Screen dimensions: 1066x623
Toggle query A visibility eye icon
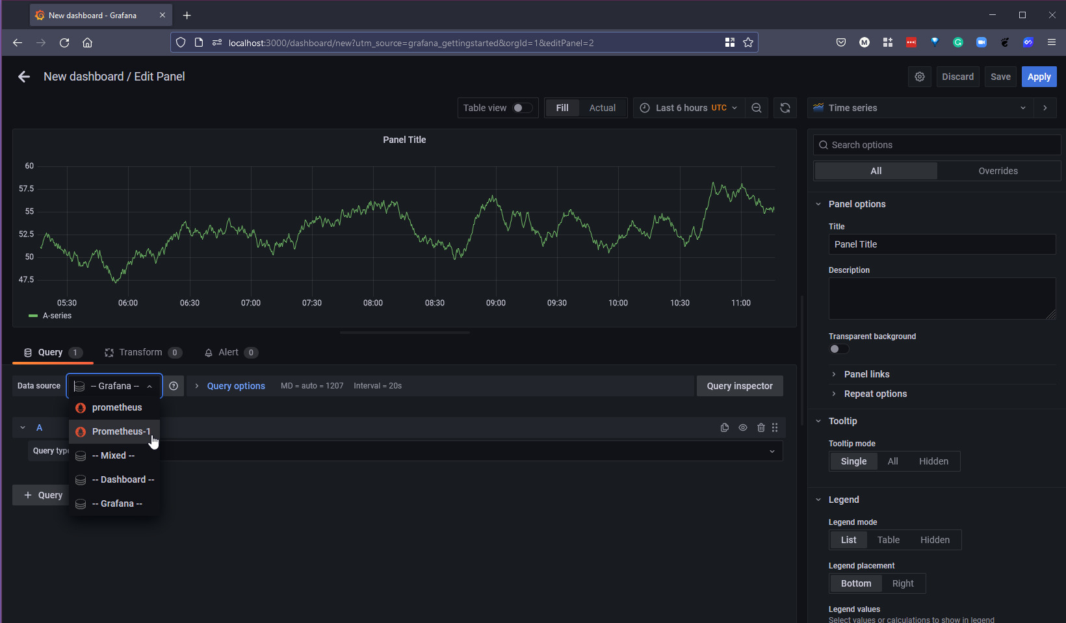click(743, 427)
